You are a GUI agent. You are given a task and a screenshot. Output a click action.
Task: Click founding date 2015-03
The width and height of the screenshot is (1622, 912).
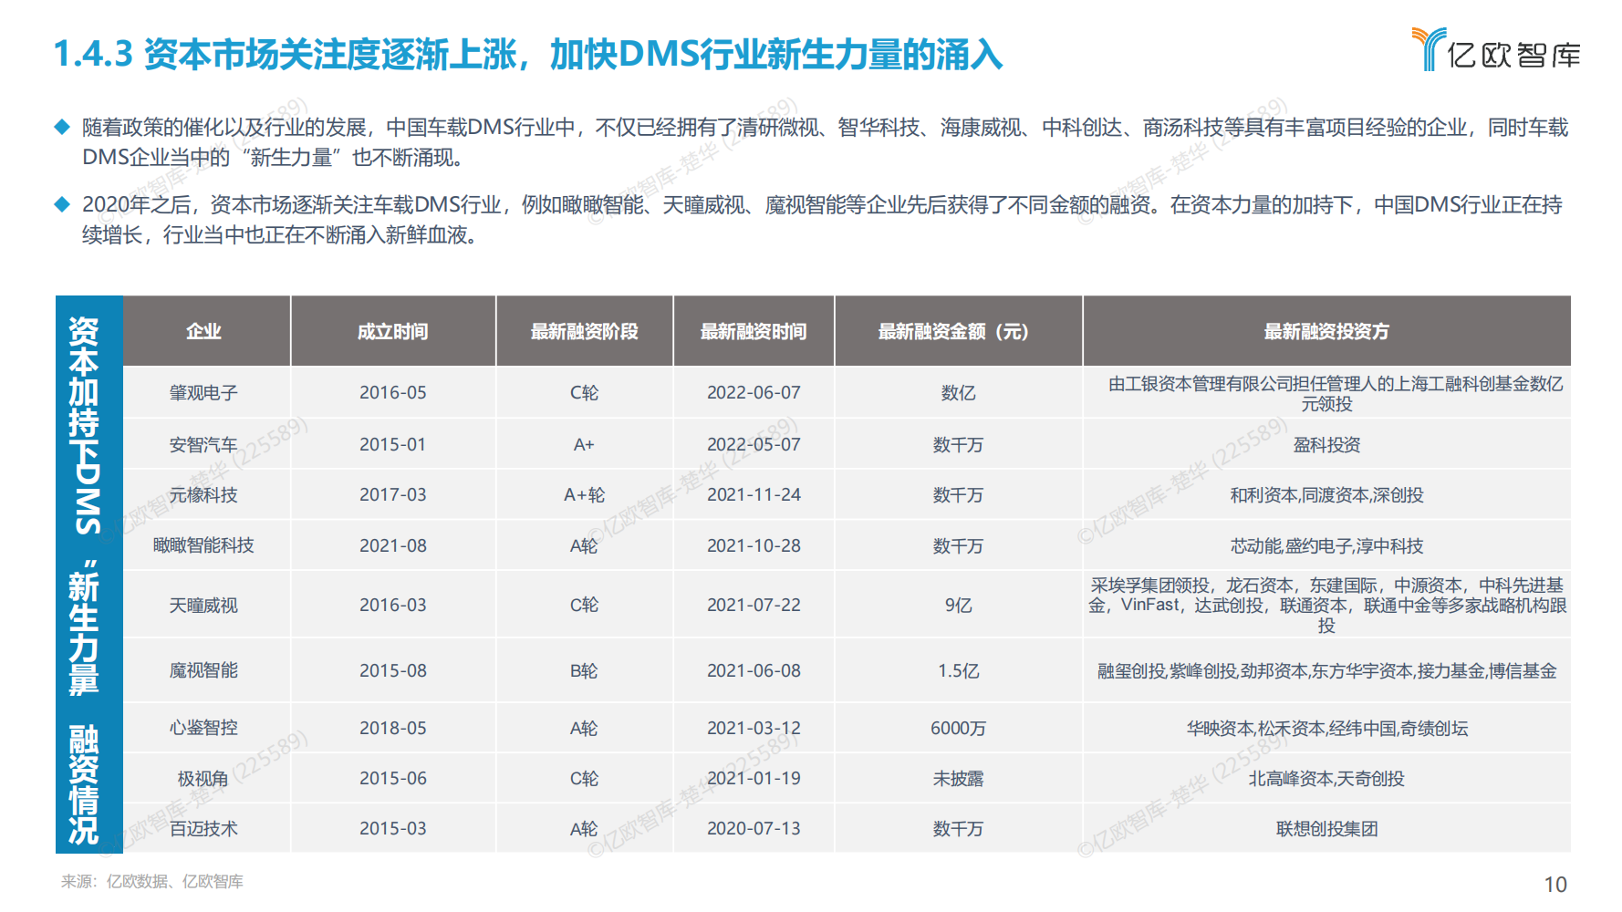[392, 829]
